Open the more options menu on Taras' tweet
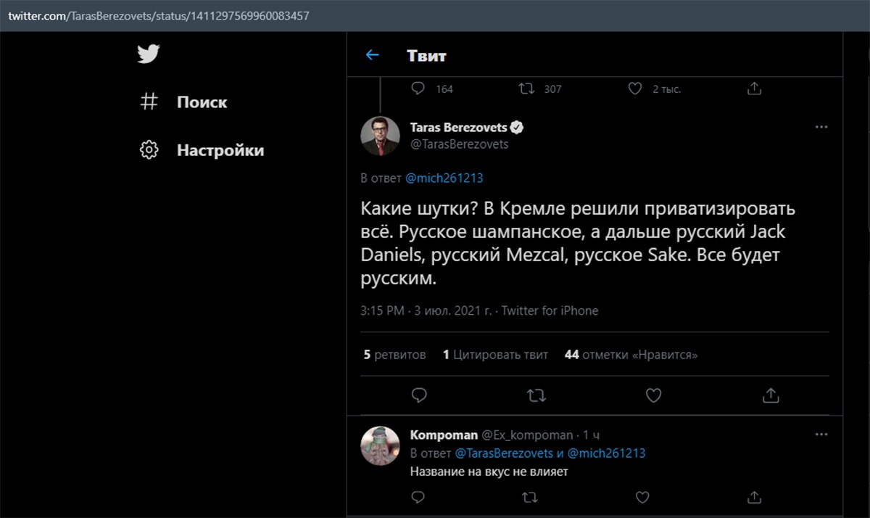The width and height of the screenshot is (870, 518). [x=821, y=127]
